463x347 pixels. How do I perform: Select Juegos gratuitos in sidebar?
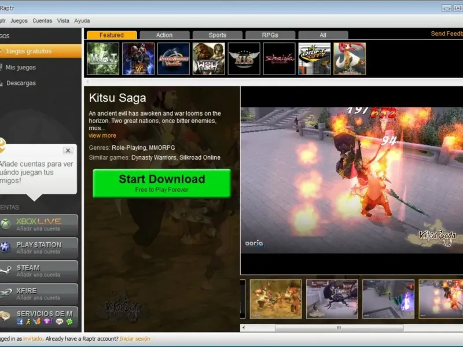(41, 51)
